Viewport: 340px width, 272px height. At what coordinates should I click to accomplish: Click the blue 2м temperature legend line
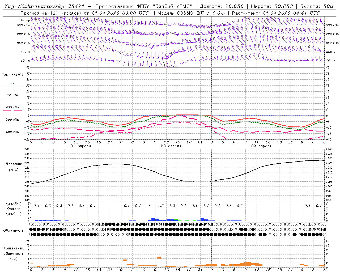click(12, 86)
